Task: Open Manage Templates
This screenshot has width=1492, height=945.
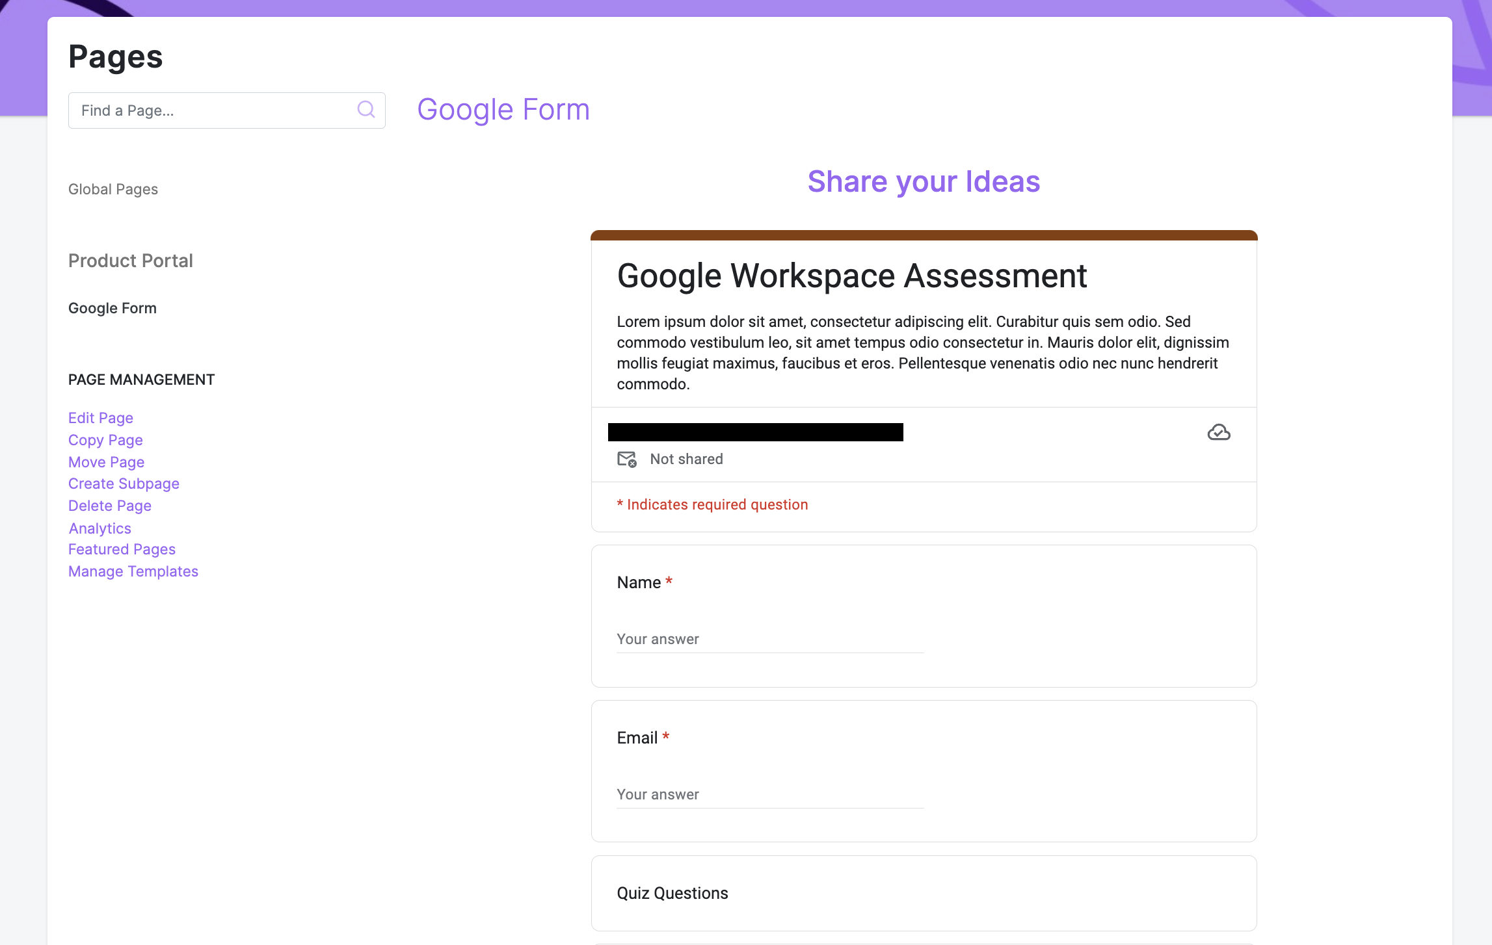Action: pos(133,571)
